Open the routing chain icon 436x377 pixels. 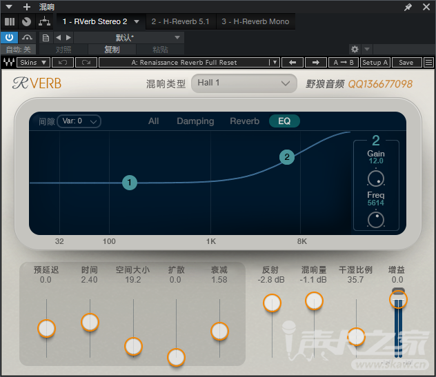click(x=44, y=21)
